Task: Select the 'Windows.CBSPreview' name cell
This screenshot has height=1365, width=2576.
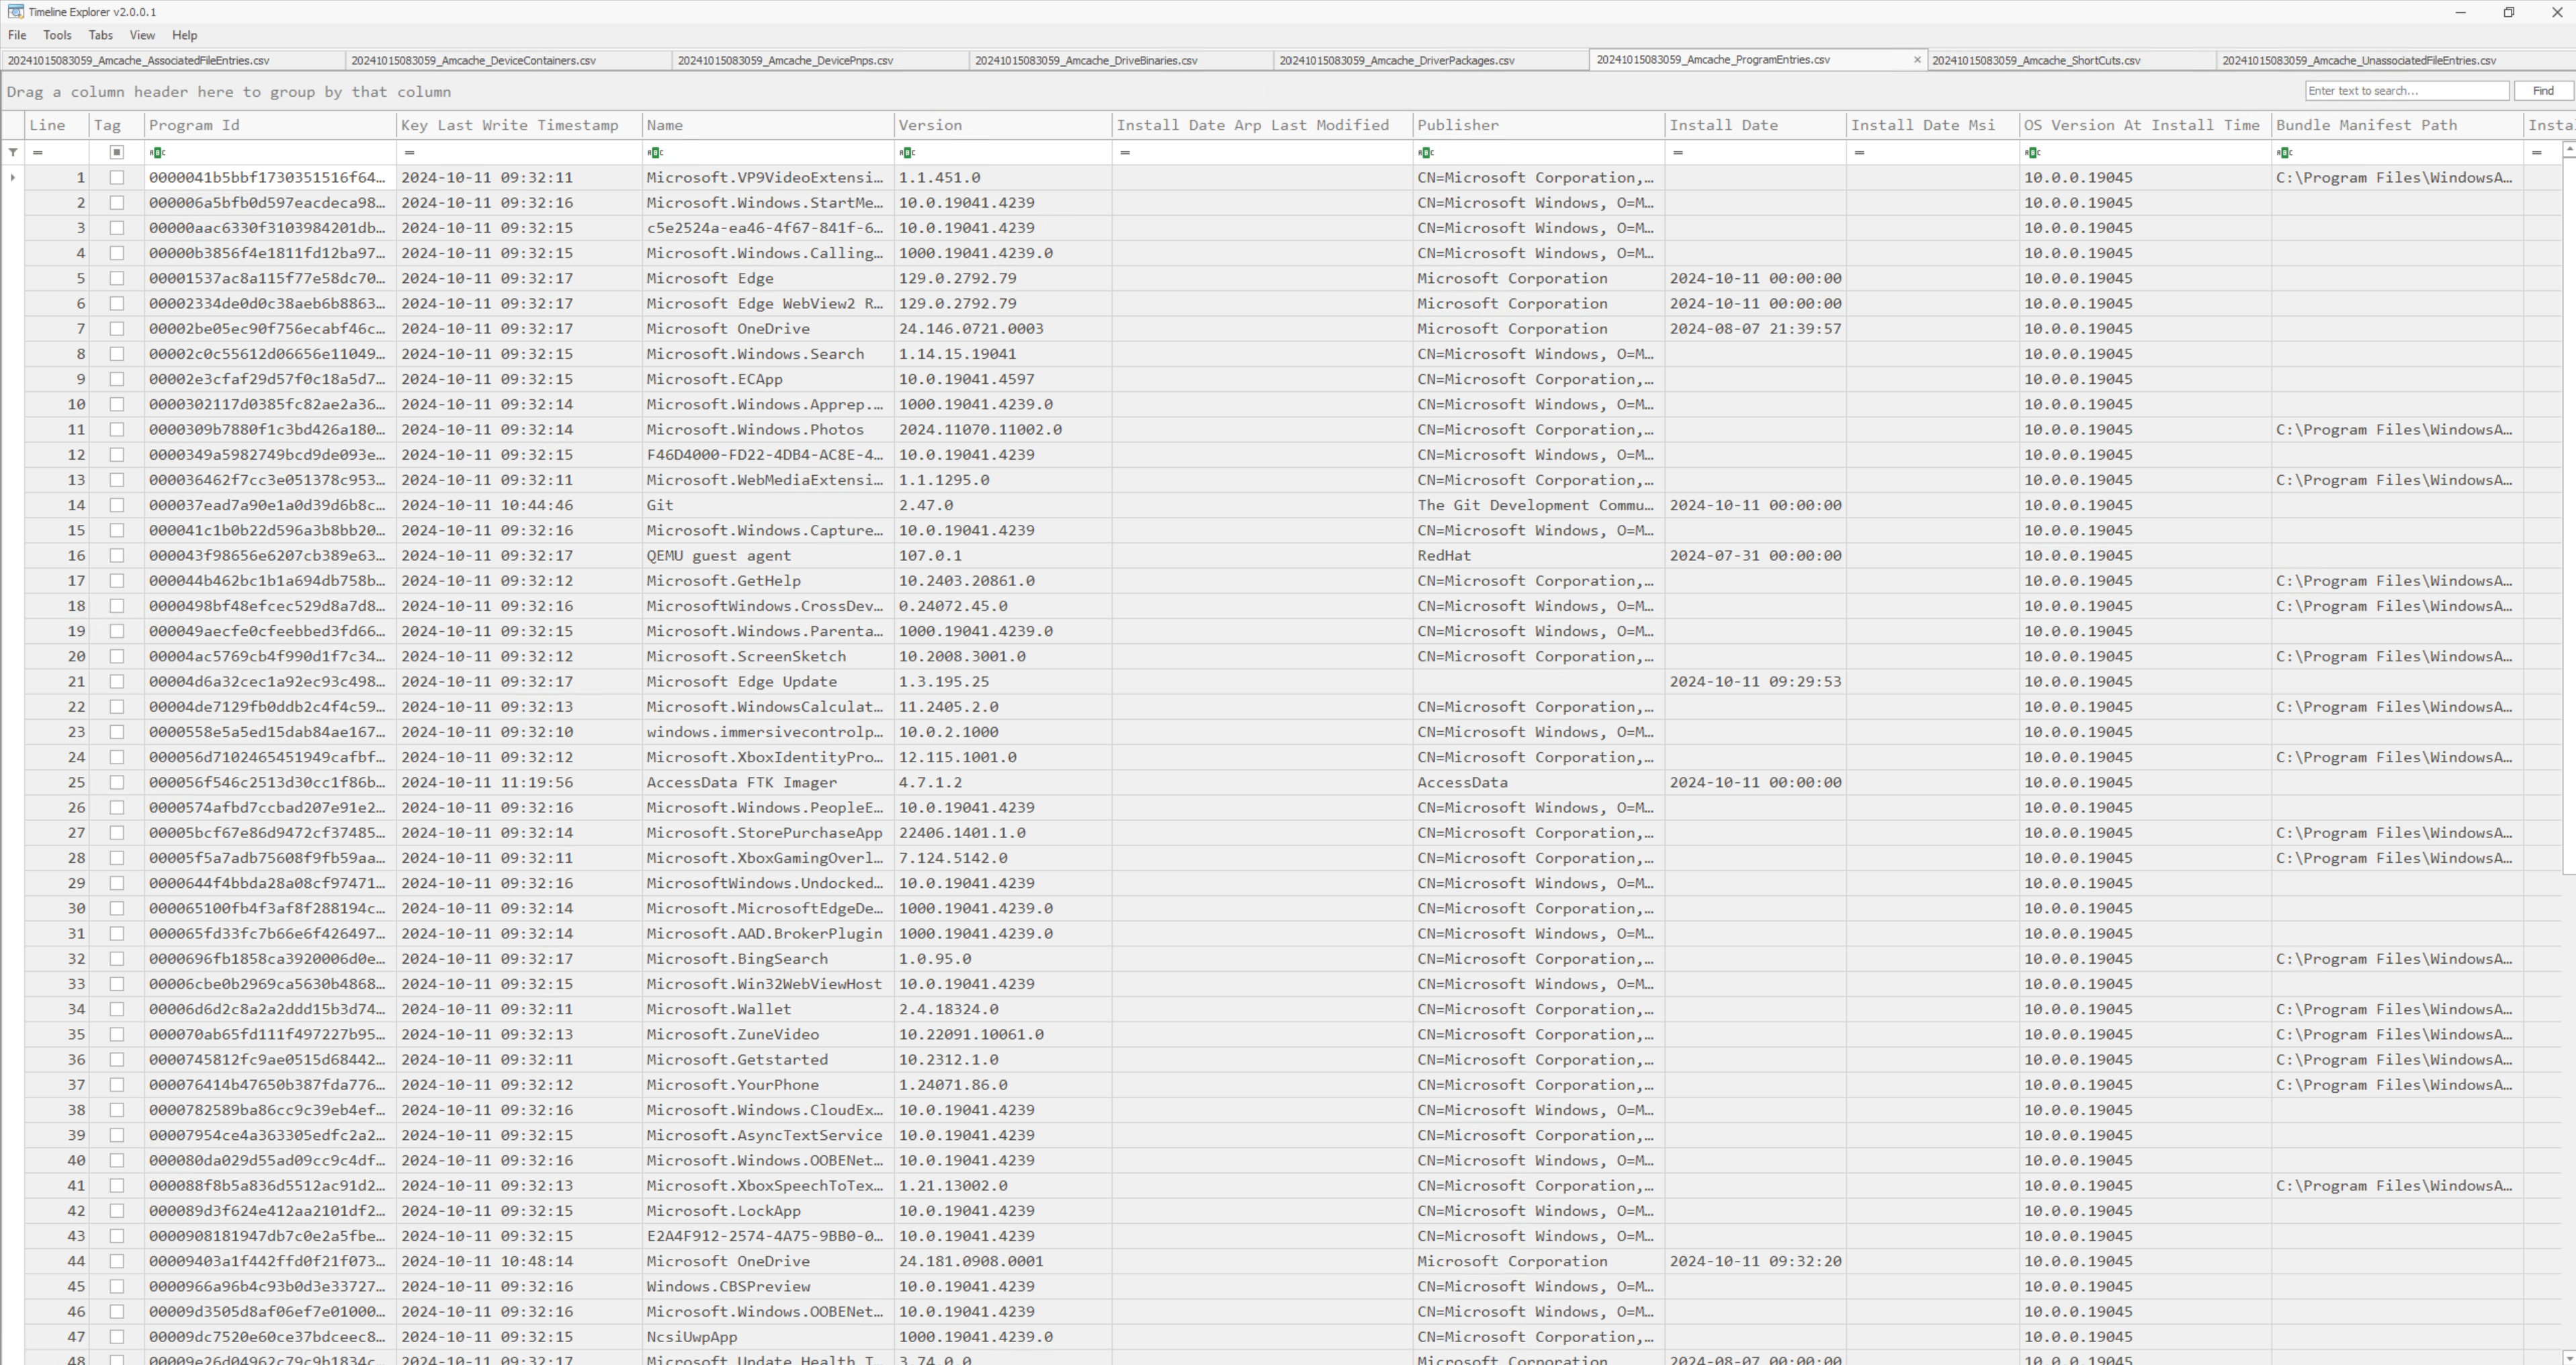Action: (768, 1286)
